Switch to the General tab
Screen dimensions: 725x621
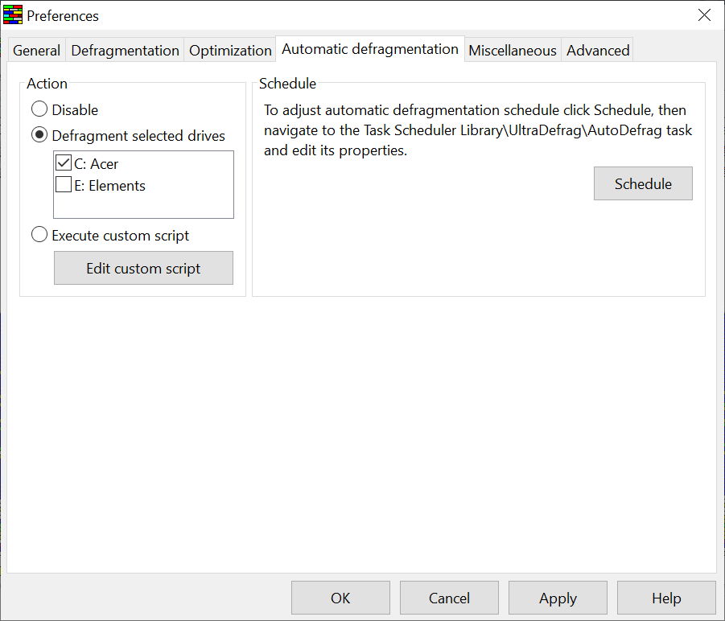coord(37,51)
